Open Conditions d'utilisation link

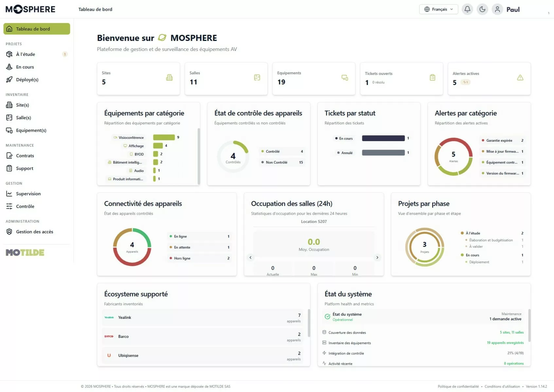tap(502, 386)
